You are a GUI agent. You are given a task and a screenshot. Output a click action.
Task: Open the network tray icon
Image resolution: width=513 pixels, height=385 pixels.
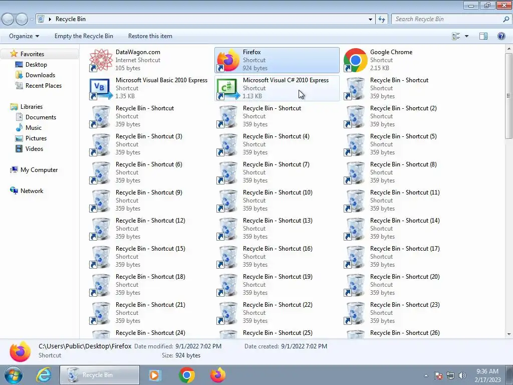tap(450, 375)
